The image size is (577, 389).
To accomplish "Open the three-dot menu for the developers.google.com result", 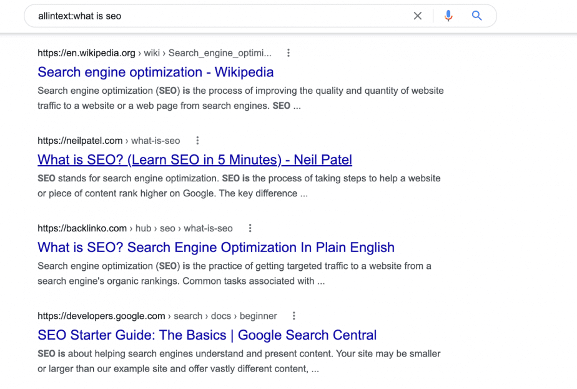I will (293, 316).
